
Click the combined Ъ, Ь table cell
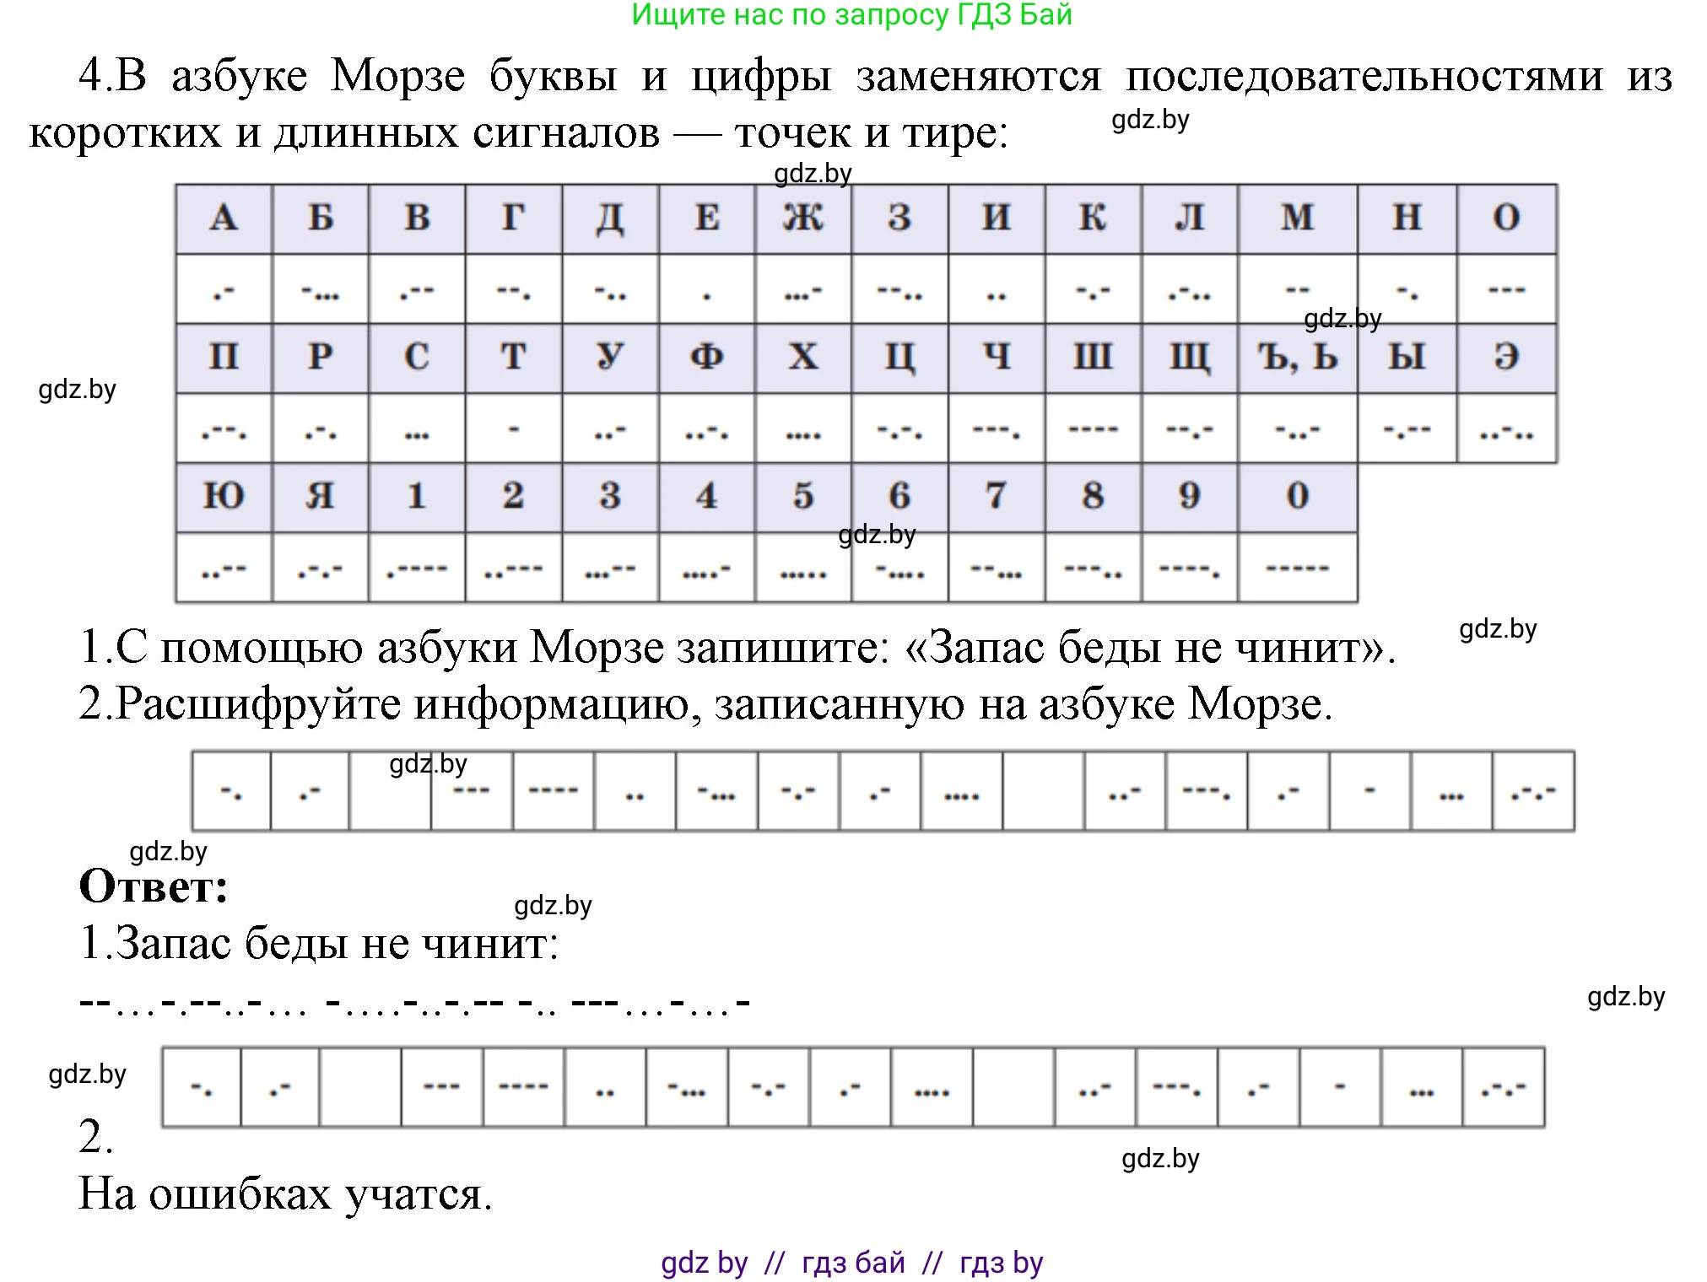[1298, 356]
